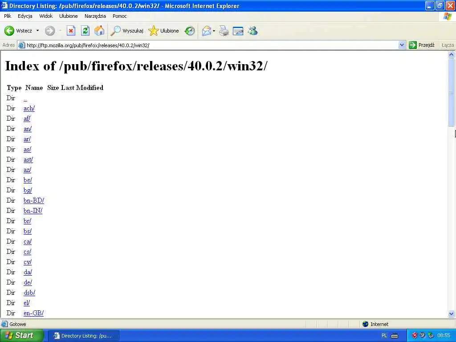Open the an/ directory link

[x=28, y=129]
